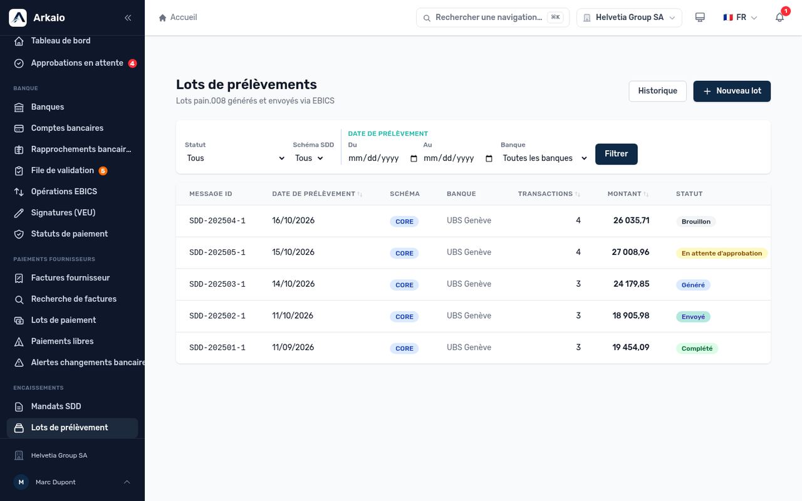This screenshot has height=501, width=802.
Task: Open the FR language selector
Action: (740, 18)
